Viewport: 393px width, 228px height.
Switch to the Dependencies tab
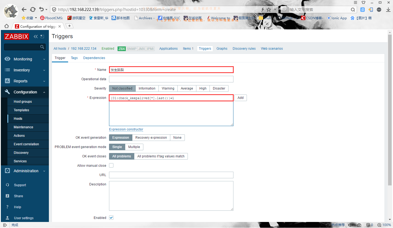94,58
